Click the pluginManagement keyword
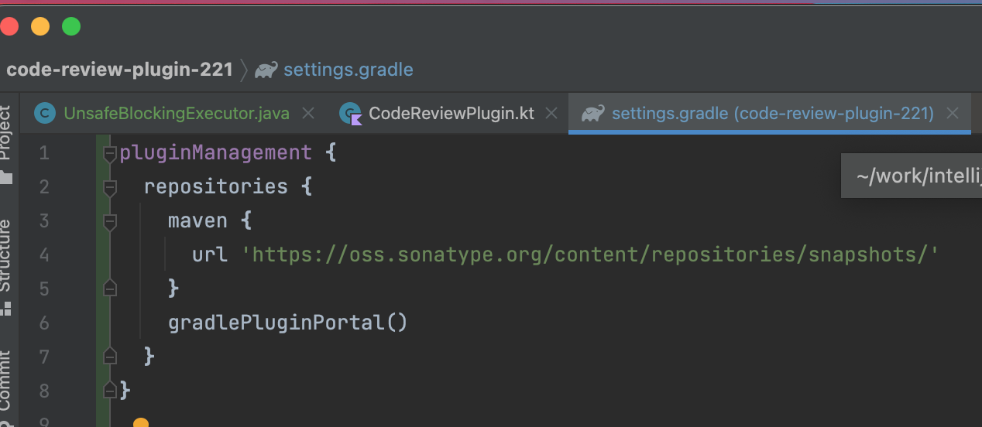Screen dimensions: 982x427 pos(215,153)
